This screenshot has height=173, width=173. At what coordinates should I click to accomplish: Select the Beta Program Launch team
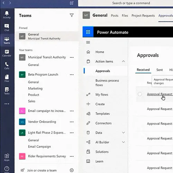pos(43,74)
